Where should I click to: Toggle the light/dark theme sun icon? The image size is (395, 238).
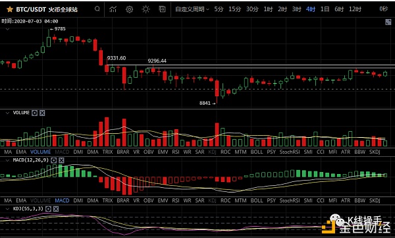pos(146,9)
